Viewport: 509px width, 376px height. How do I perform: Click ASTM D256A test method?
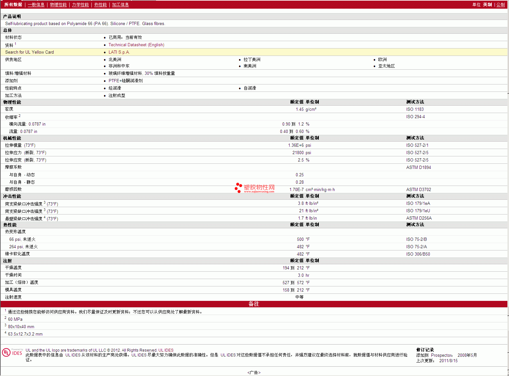[x=419, y=218]
